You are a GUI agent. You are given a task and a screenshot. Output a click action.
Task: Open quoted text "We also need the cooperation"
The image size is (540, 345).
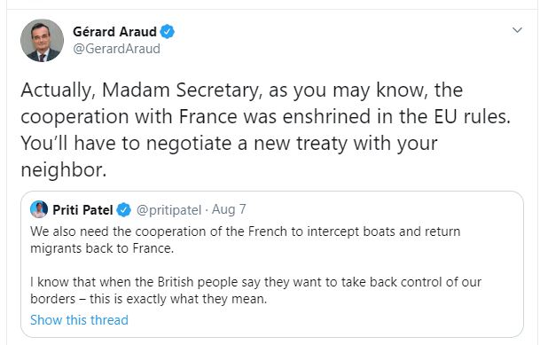(x=246, y=231)
